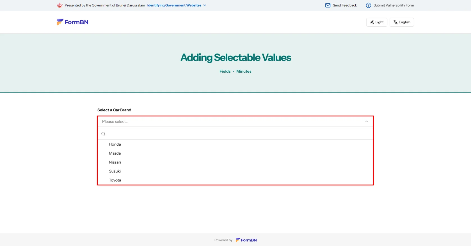
Task: Click the envelope icon beside Send Feedback
Action: tap(328, 5)
